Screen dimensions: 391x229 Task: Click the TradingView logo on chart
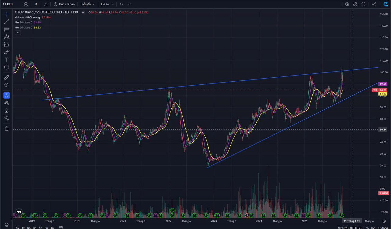click(19, 212)
